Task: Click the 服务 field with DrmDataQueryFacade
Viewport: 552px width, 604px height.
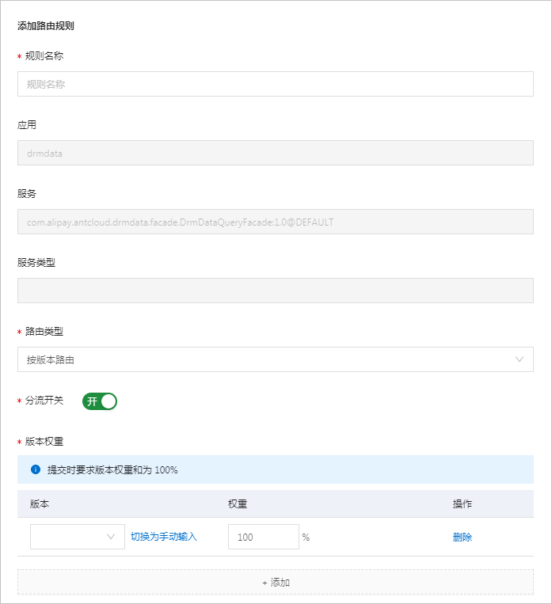Action: tap(276, 222)
